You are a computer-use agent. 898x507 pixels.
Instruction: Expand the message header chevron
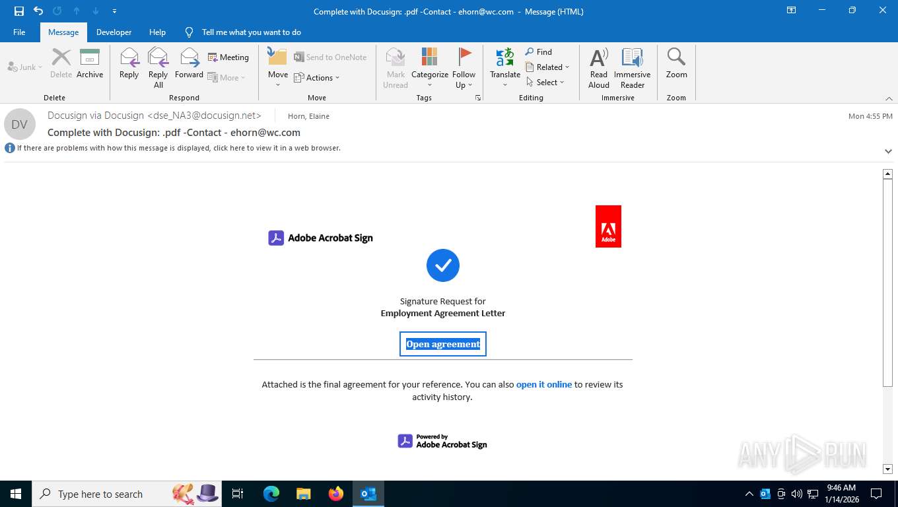(888, 151)
